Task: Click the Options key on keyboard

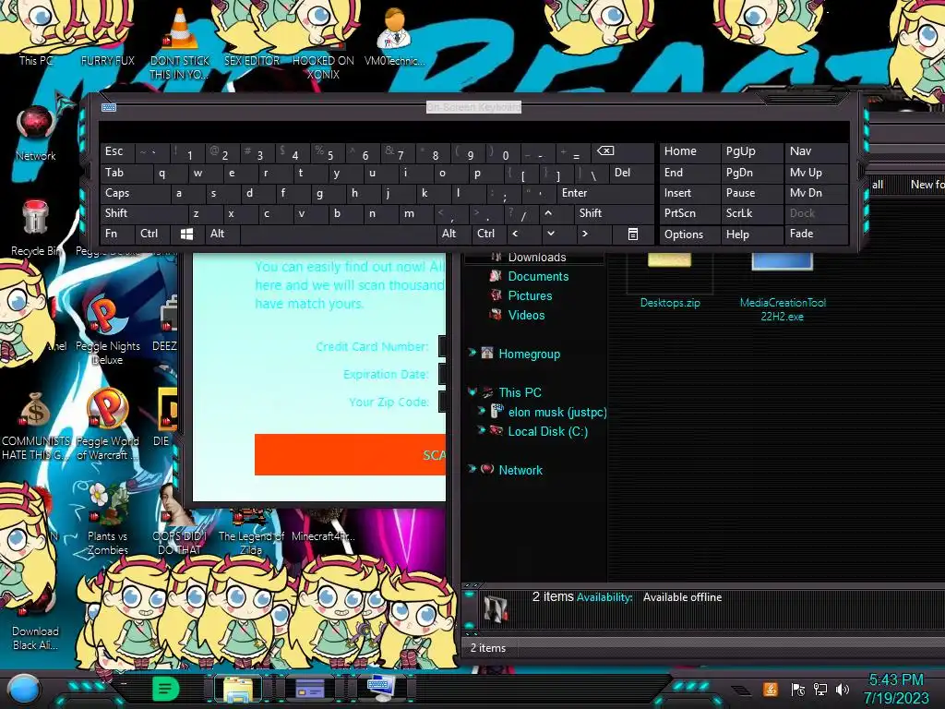Action: click(x=689, y=234)
